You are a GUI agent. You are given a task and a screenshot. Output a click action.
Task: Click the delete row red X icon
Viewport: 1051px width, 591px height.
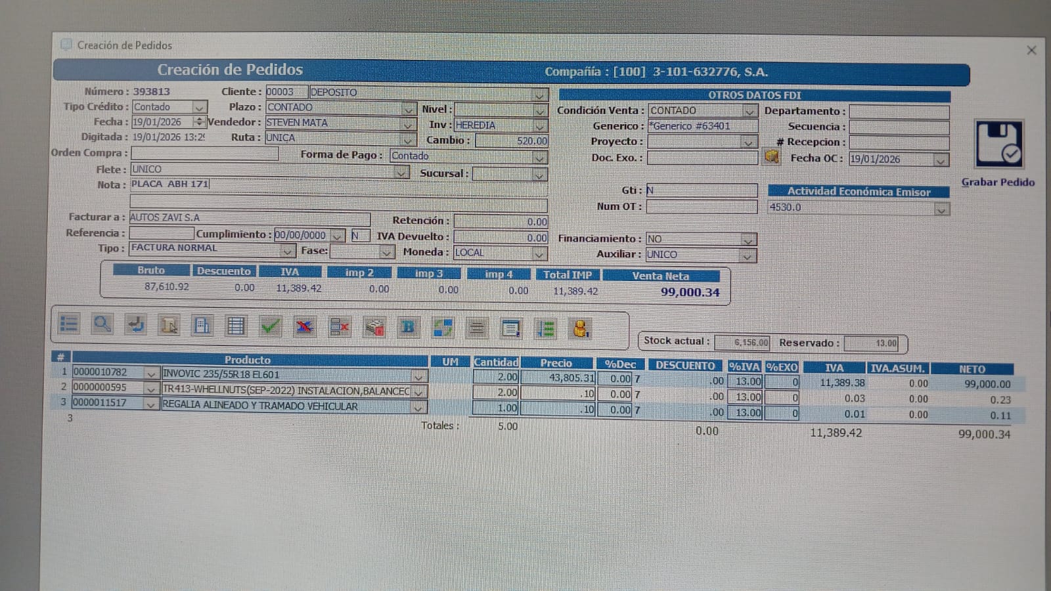click(x=340, y=326)
